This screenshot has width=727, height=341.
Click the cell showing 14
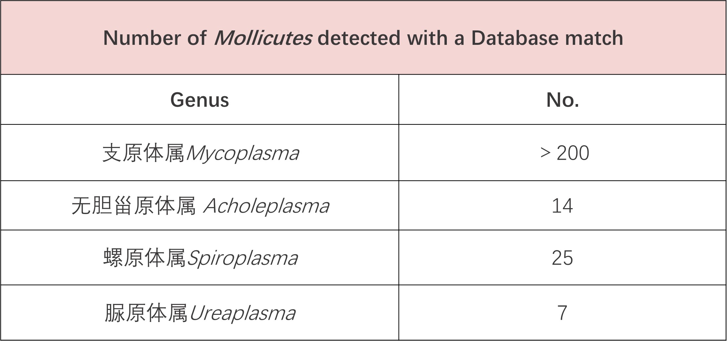[x=562, y=206]
